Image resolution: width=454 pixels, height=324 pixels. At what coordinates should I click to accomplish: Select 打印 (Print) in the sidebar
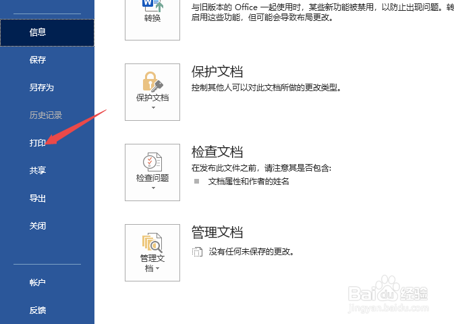38,143
